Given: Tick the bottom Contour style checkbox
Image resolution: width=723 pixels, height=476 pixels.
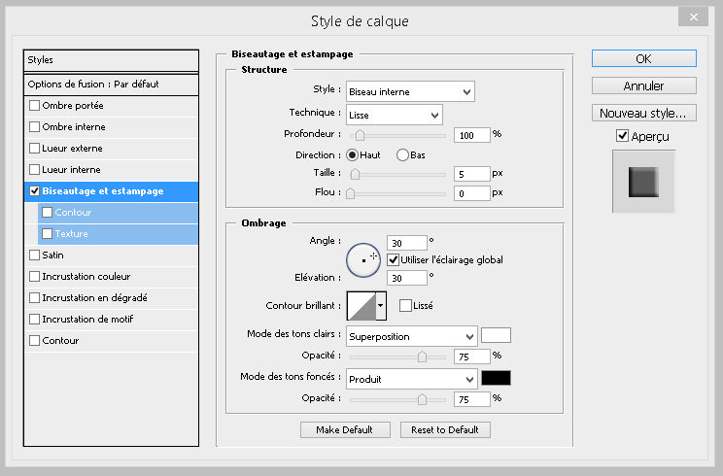Looking at the screenshot, I should 34,341.
